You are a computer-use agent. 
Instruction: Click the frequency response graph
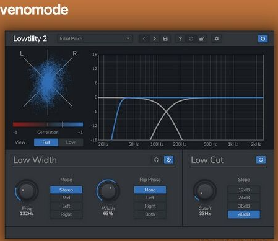[x=181, y=97]
